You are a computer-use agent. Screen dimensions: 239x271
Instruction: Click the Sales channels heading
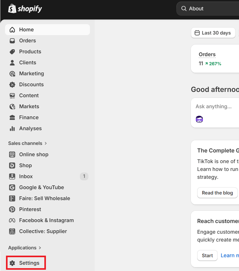click(25, 143)
